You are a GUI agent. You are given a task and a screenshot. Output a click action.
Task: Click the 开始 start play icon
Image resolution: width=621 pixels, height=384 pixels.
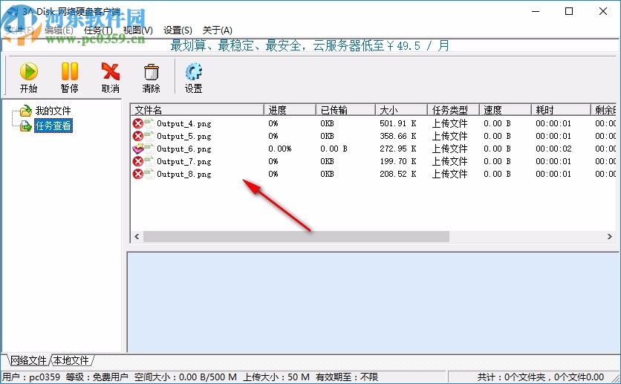pos(29,71)
